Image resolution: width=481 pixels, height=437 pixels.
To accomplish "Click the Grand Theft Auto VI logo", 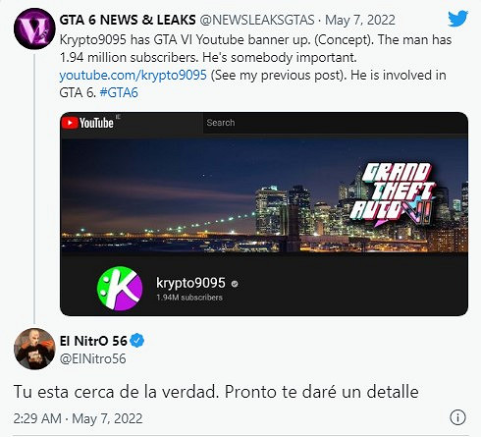I will click(x=392, y=194).
